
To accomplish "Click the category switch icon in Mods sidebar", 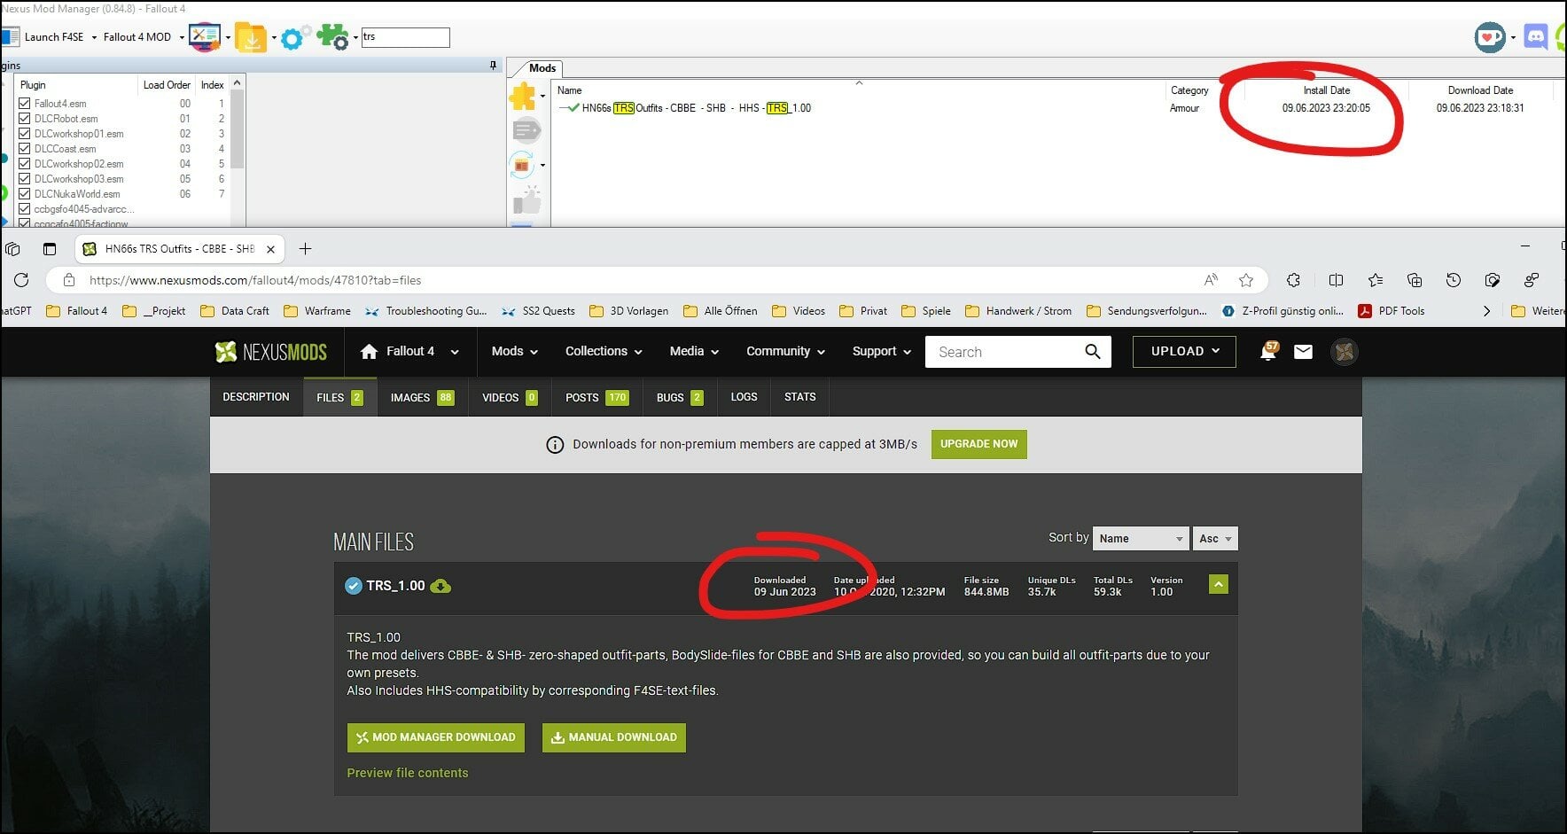I will (x=522, y=165).
